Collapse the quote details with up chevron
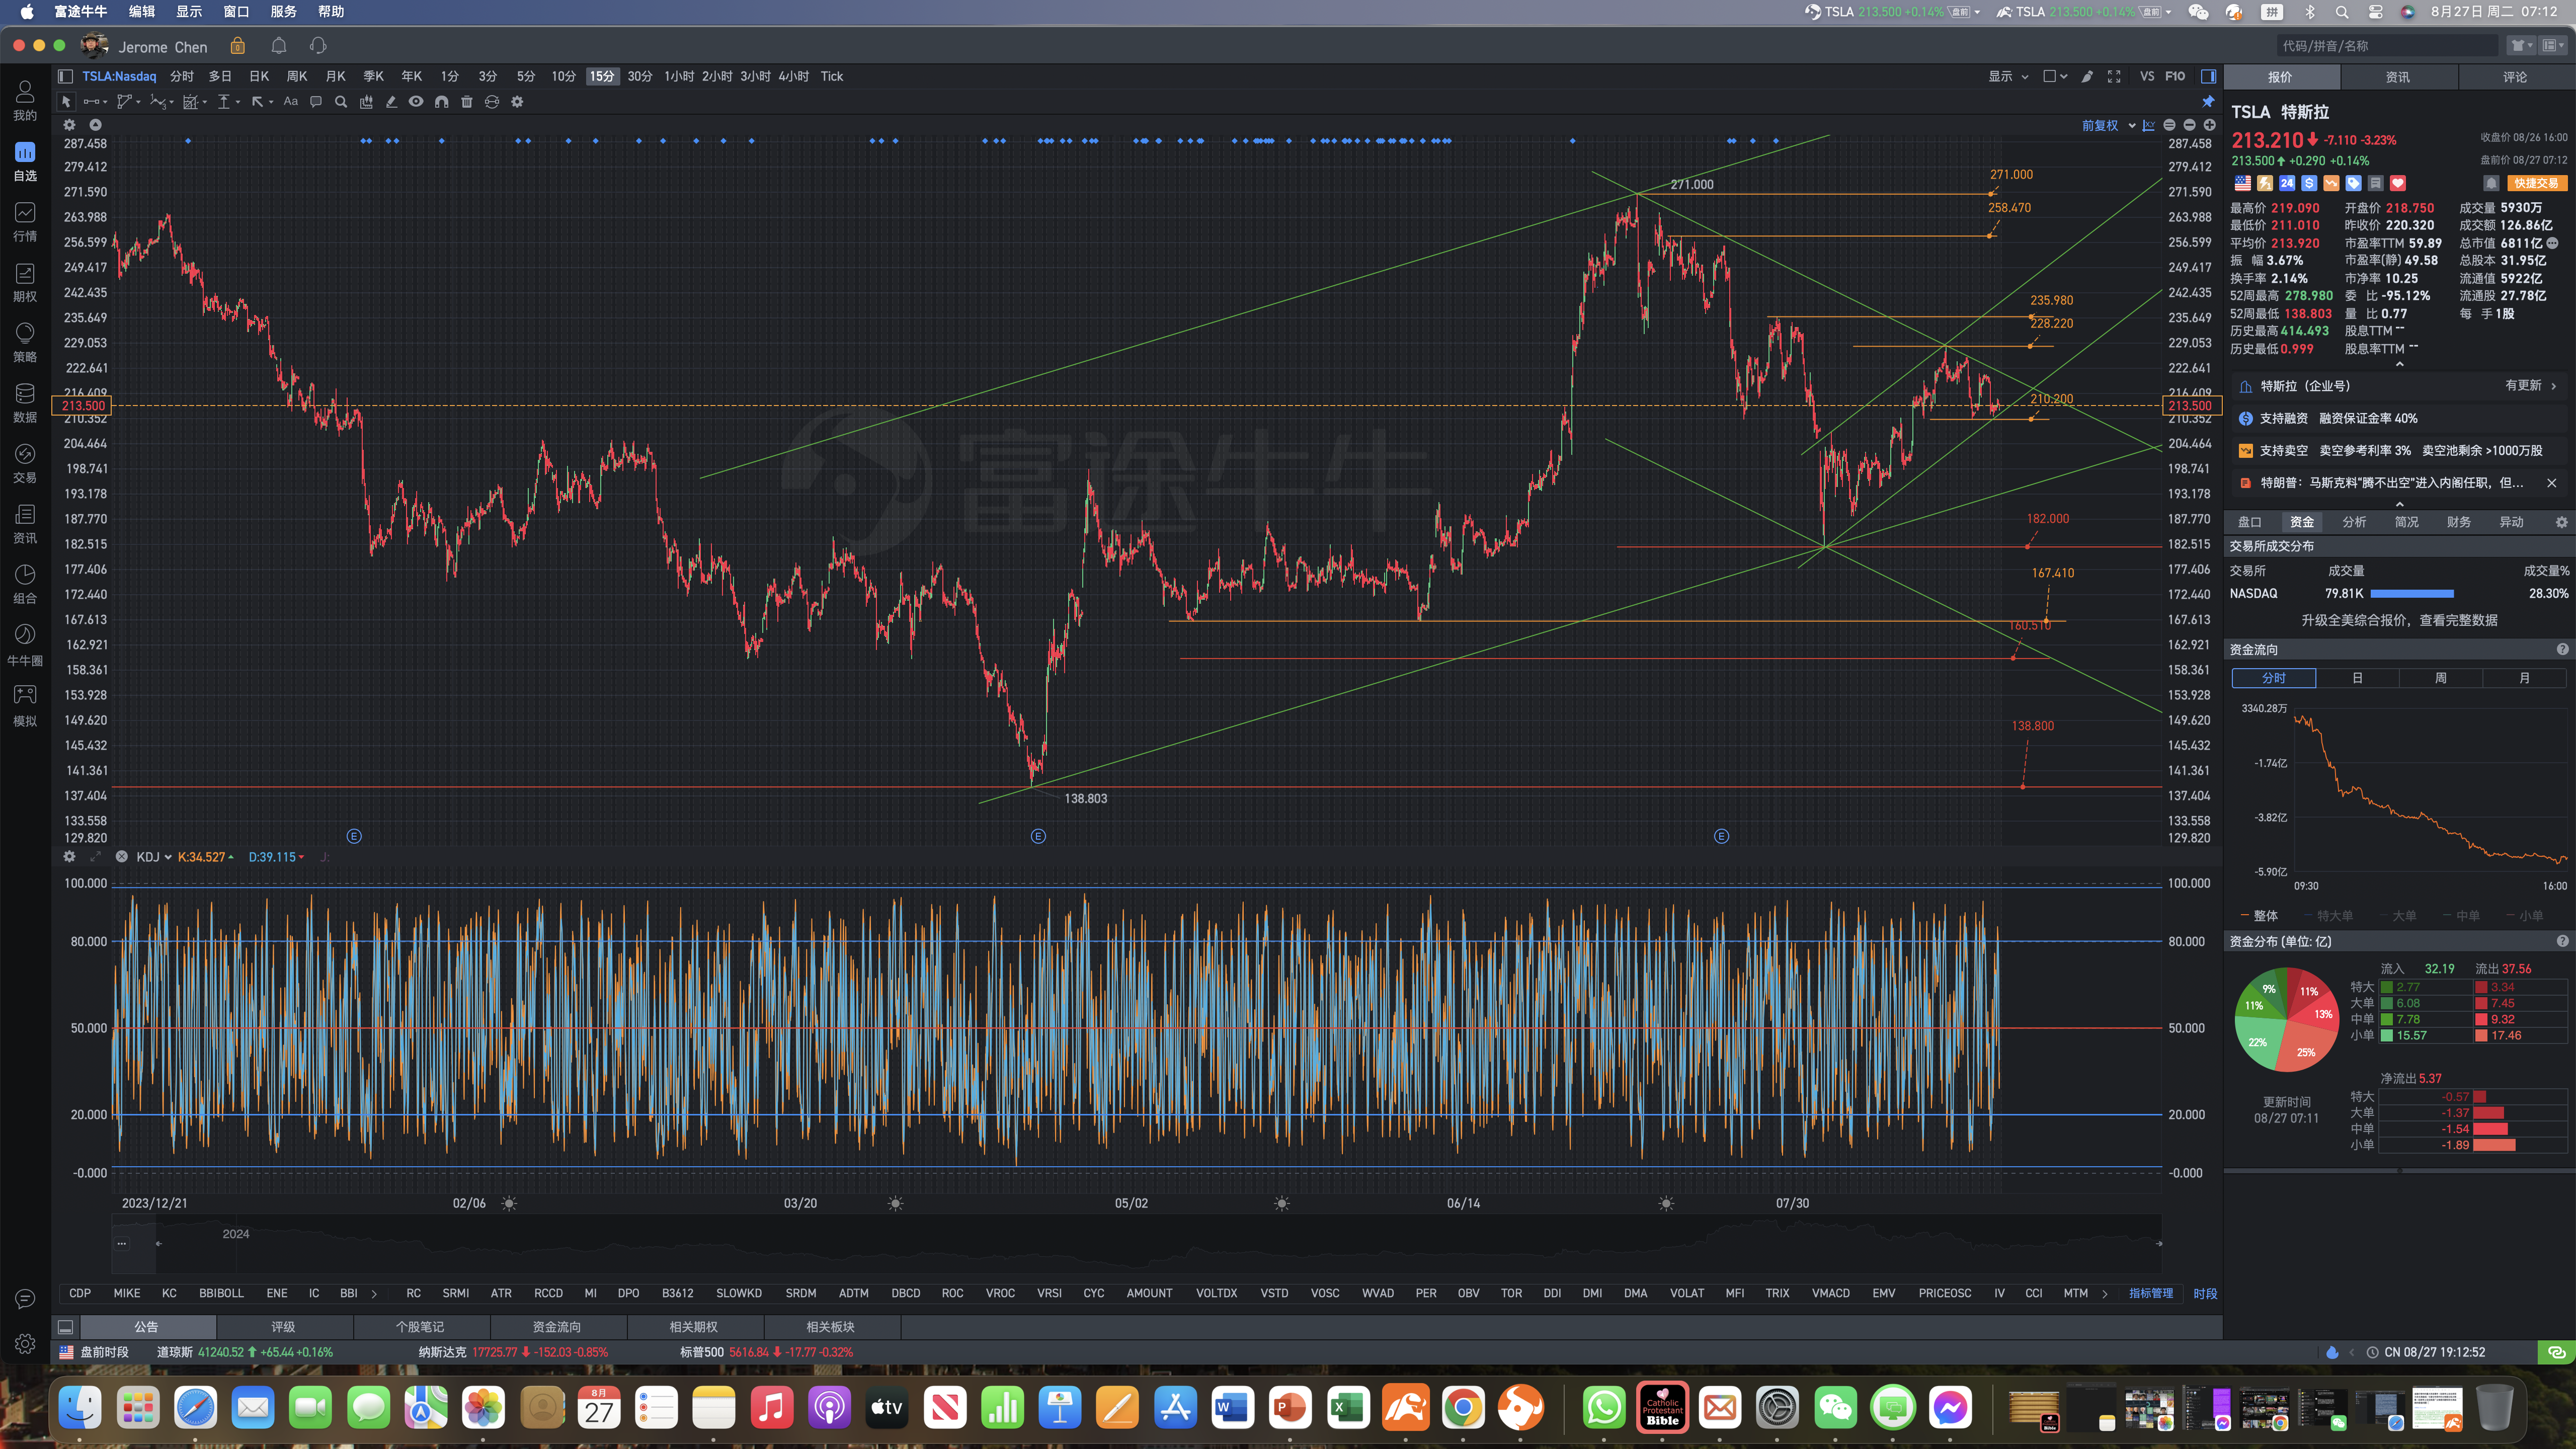The width and height of the screenshot is (2576, 1449). (x=2400, y=364)
